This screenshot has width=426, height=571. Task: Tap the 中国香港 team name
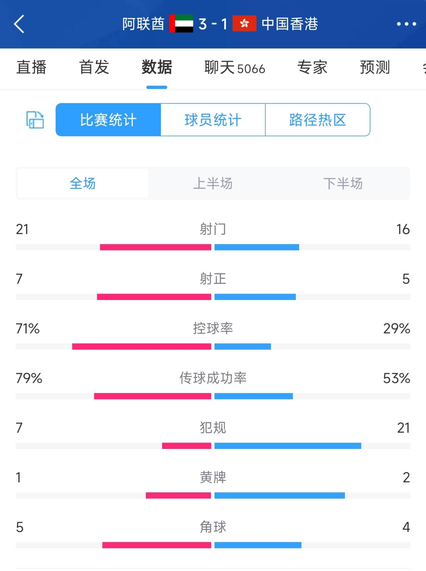pyautogui.click(x=290, y=24)
